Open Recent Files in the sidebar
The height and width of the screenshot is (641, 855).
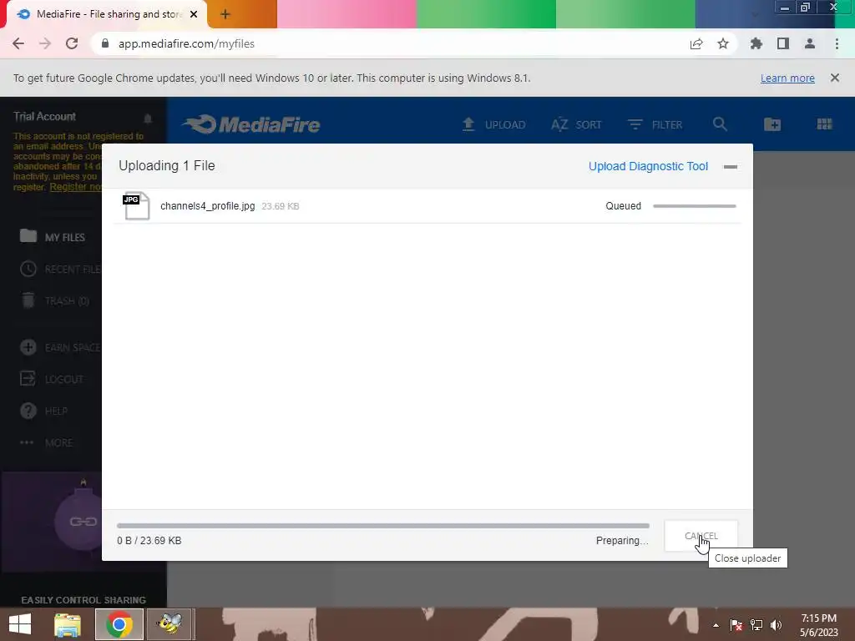[60, 270]
